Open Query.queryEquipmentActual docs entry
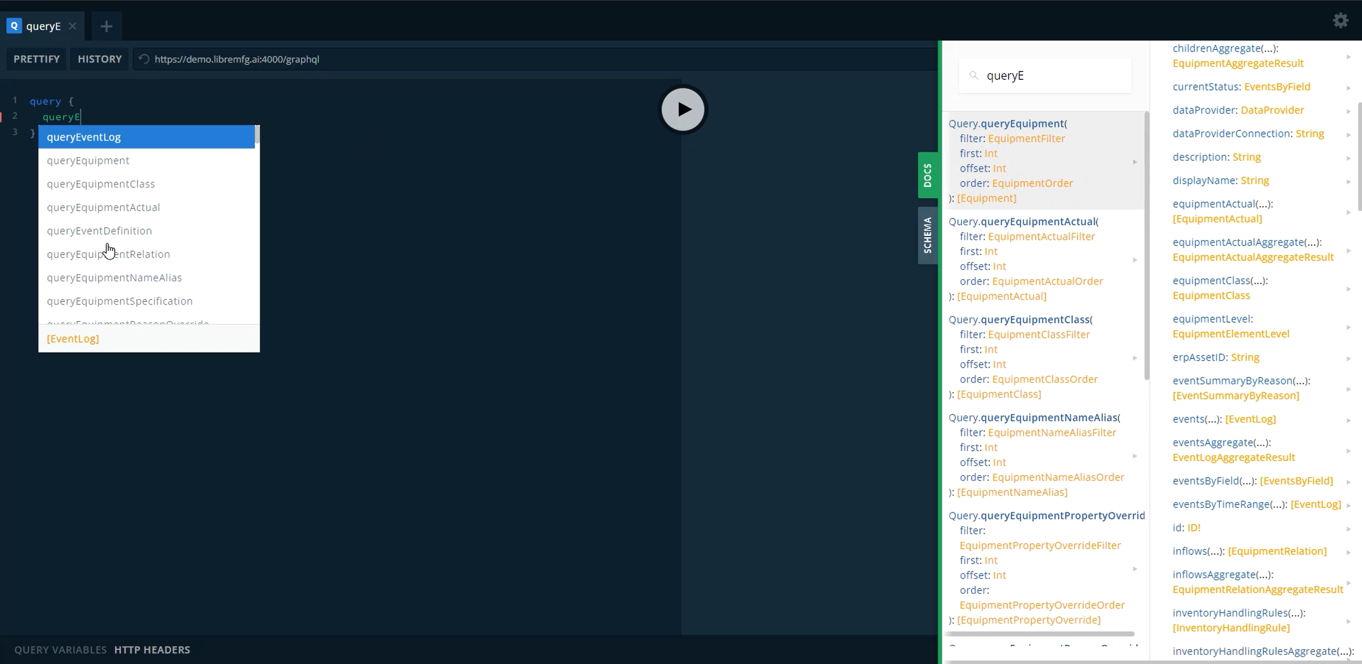 pyautogui.click(x=1043, y=258)
